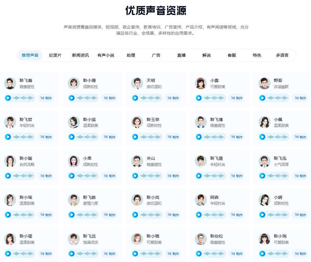Play 小露's voice sample
The image size is (311, 262).
[198, 98]
